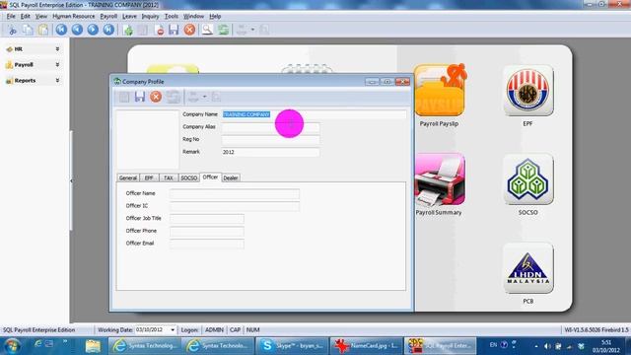Open the PCB LHDN Malaysia icon

pyautogui.click(x=528, y=268)
